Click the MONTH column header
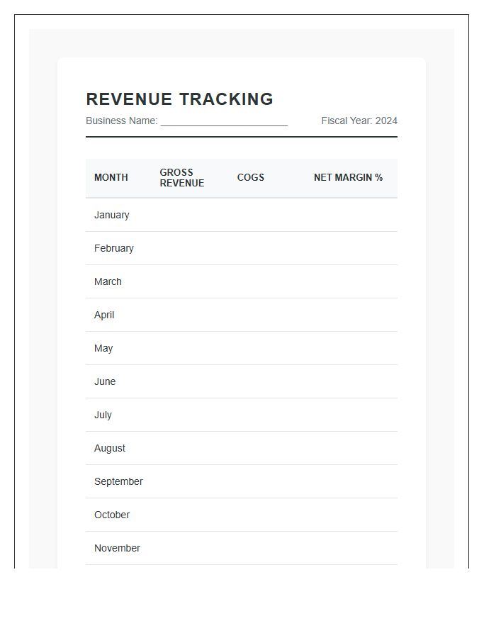This screenshot has width=496, height=638. pyautogui.click(x=111, y=177)
